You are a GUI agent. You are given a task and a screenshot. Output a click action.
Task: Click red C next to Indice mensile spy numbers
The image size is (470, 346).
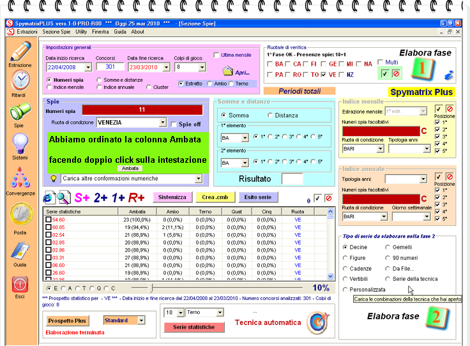pos(423,131)
